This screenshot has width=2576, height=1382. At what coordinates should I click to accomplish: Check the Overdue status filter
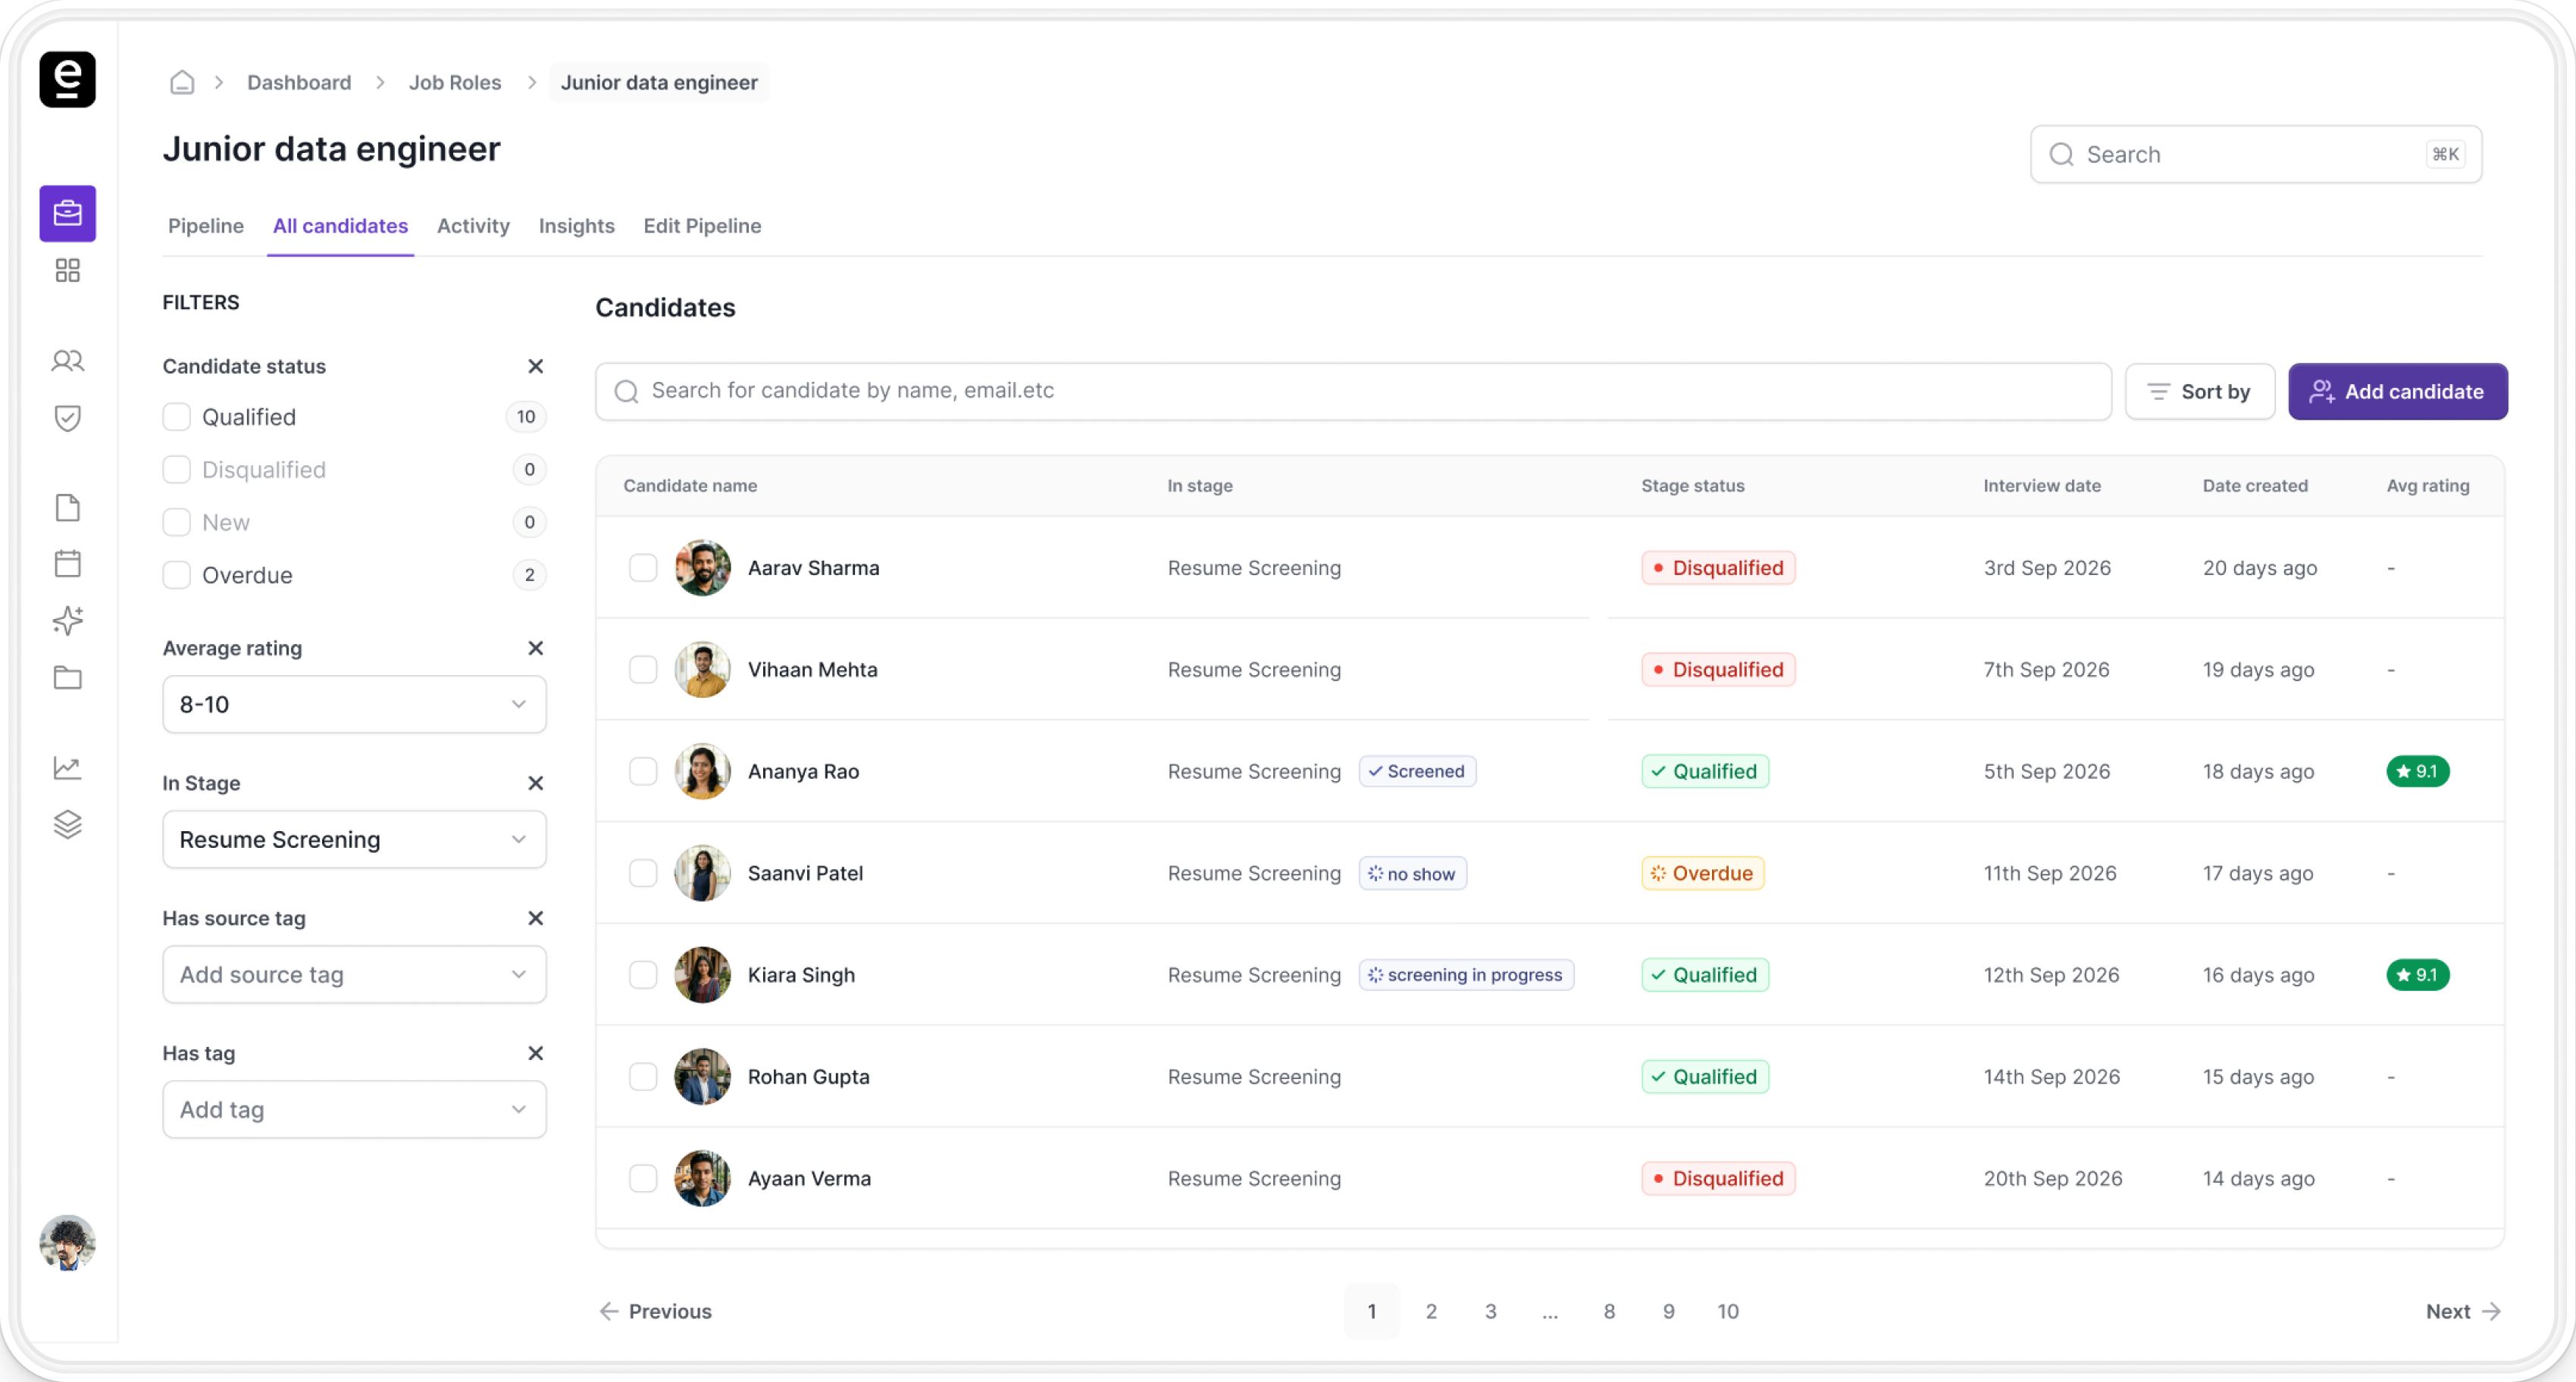(176, 575)
